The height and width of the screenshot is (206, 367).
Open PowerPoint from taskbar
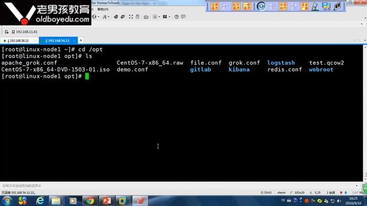point(107,201)
